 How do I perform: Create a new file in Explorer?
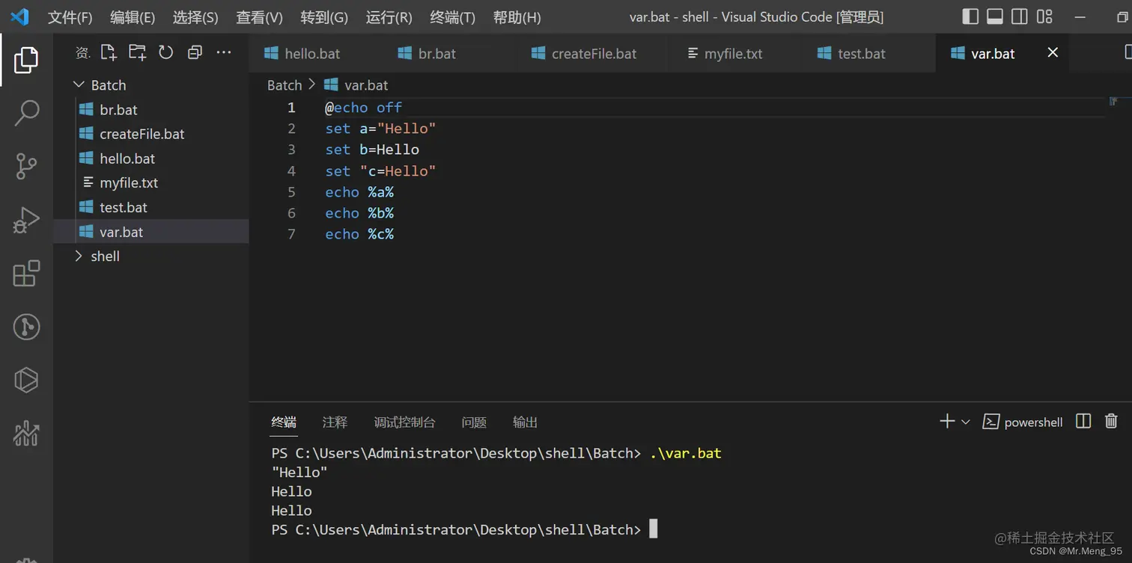pyautogui.click(x=109, y=52)
